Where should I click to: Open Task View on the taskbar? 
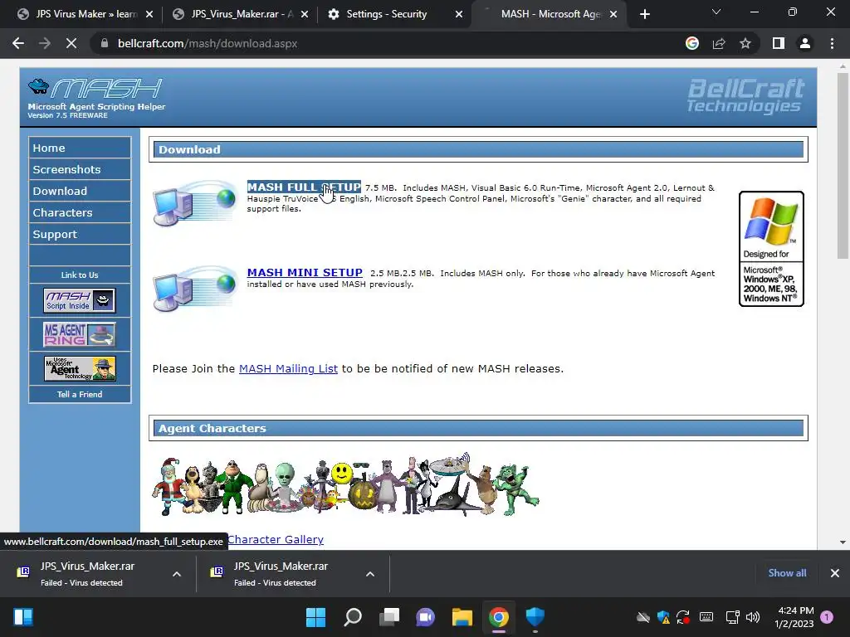point(389,617)
